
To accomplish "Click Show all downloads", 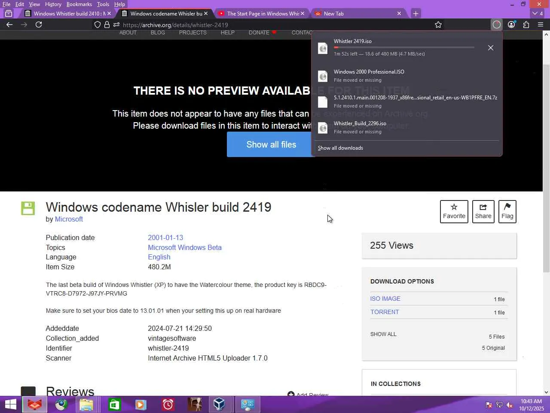I will [340, 148].
